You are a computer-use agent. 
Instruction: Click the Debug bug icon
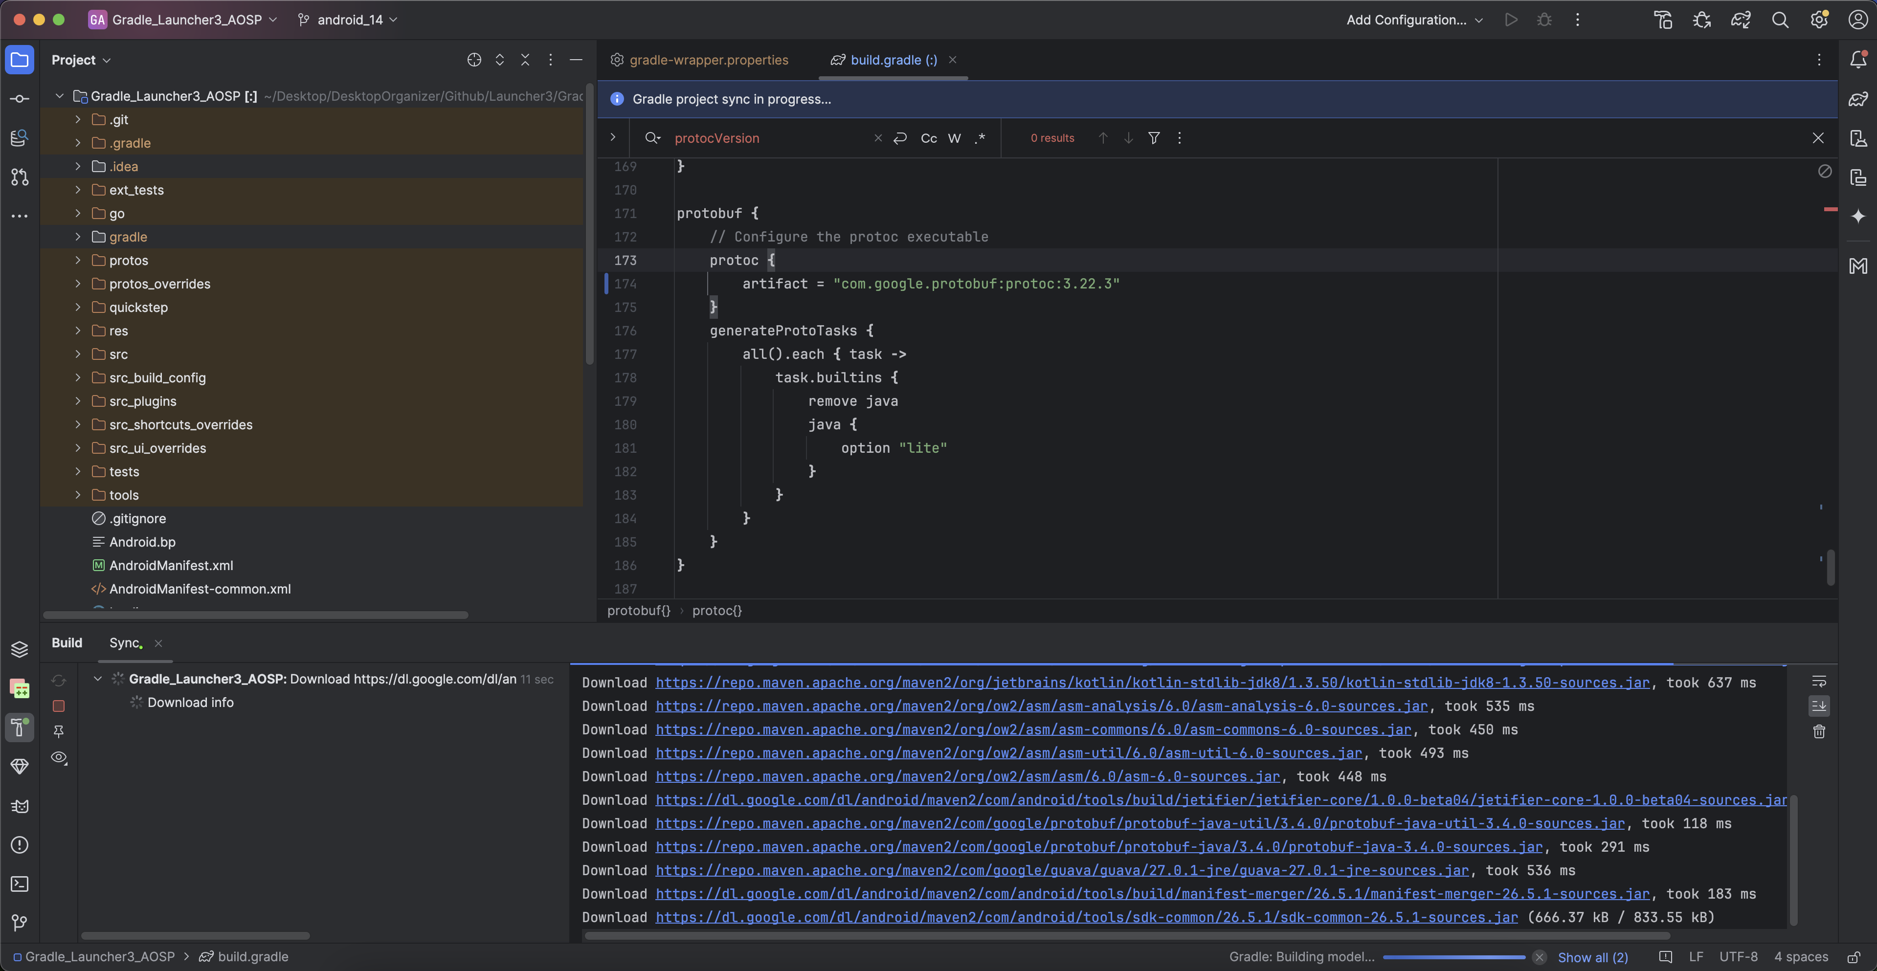point(1544,20)
